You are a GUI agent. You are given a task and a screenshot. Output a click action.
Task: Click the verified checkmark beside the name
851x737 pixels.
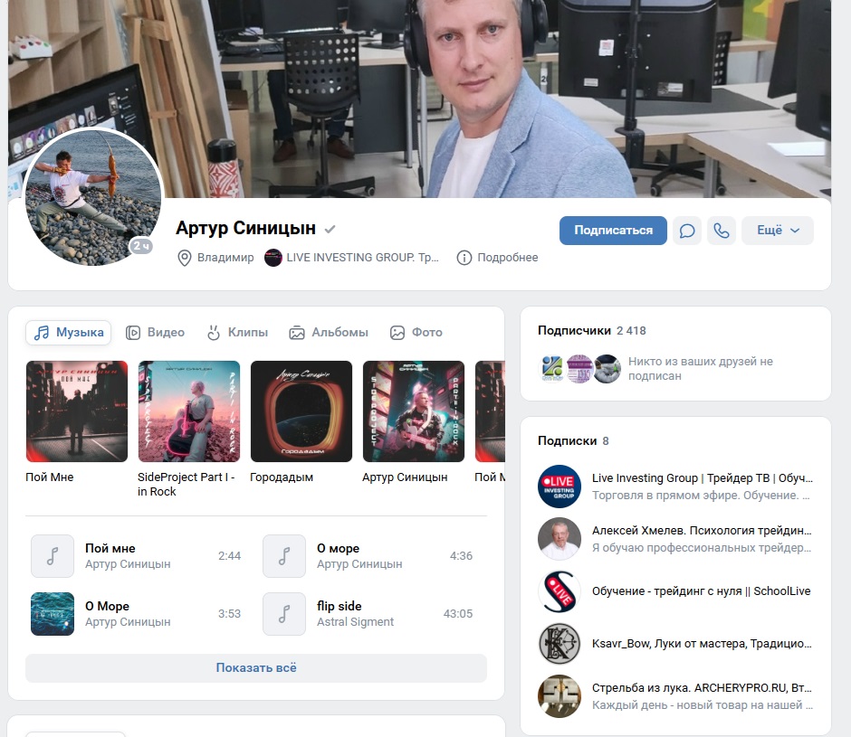click(x=330, y=229)
